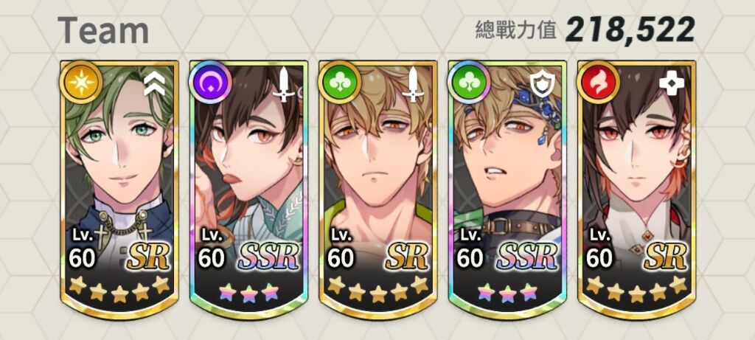Image resolution: width=755 pixels, height=340 pixels.
Task: Click the green clover icon on fourth card
Action: tap(468, 83)
